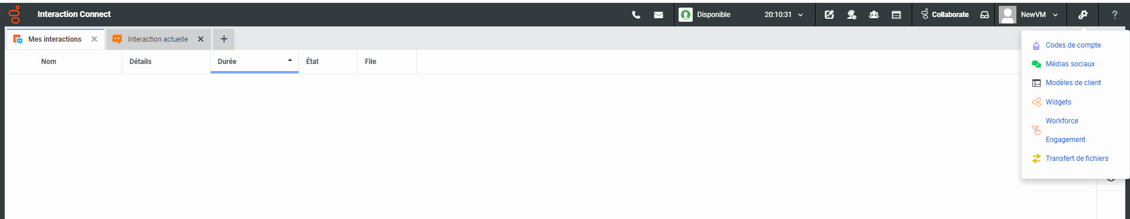Viewport: 1130px width, 219px height.
Task: Select Médias sociaux from the menu
Action: point(1070,64)
